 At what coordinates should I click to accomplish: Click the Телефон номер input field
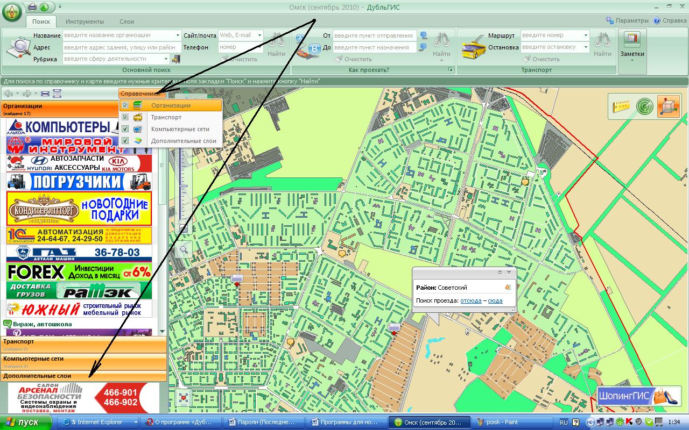[x=241, y=47]
